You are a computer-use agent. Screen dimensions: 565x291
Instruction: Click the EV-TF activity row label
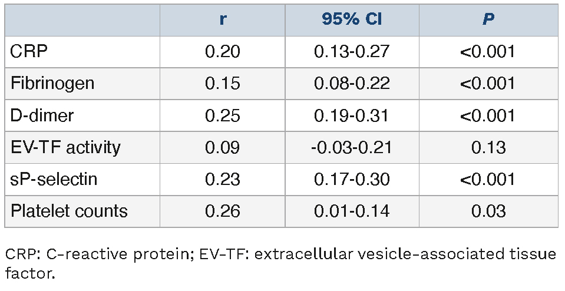pos(65,147)
